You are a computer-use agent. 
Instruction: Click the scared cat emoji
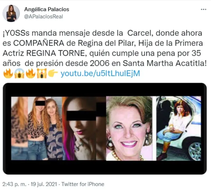(x=42, y=73)
